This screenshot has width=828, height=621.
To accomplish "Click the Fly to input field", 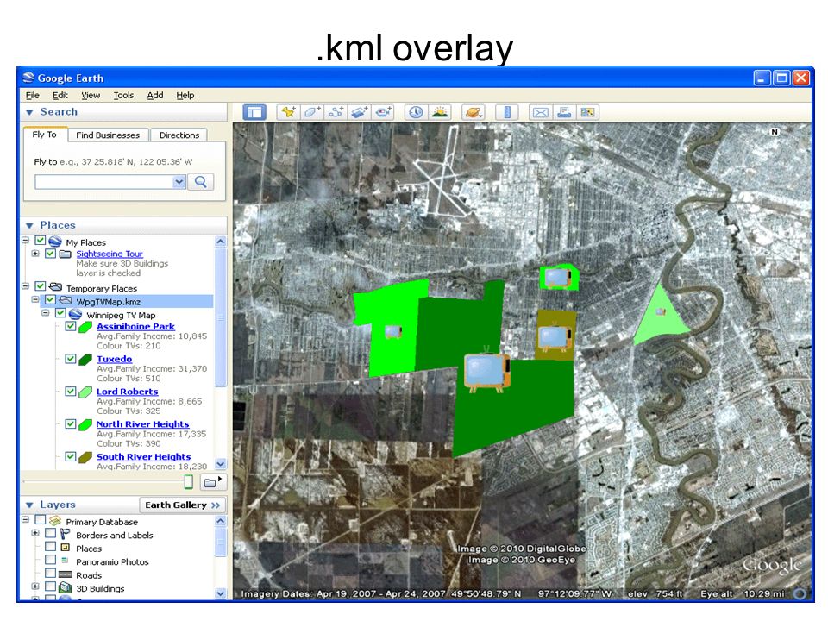I will coord(104,182).
